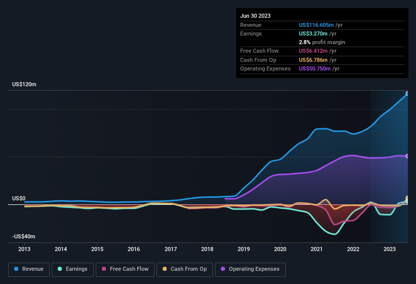Select the 2016 x-axis year label
Image resolution: width=416 pixels, height=284 pixels.
pos(134,249)
